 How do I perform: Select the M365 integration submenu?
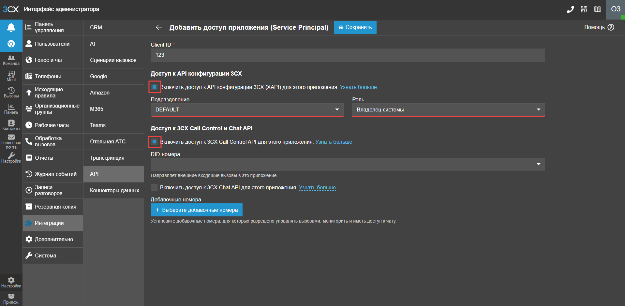tap(113, 109)
